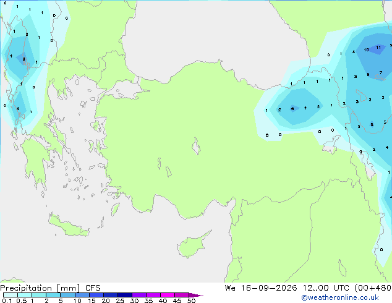Click the legend label '30'
Image resolution: width=392 pixels, height=303 pixels.
[x=134, y=301]
